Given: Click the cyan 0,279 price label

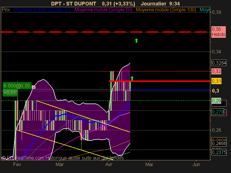Looking at the screenshot, I should [x=218, y=112].
